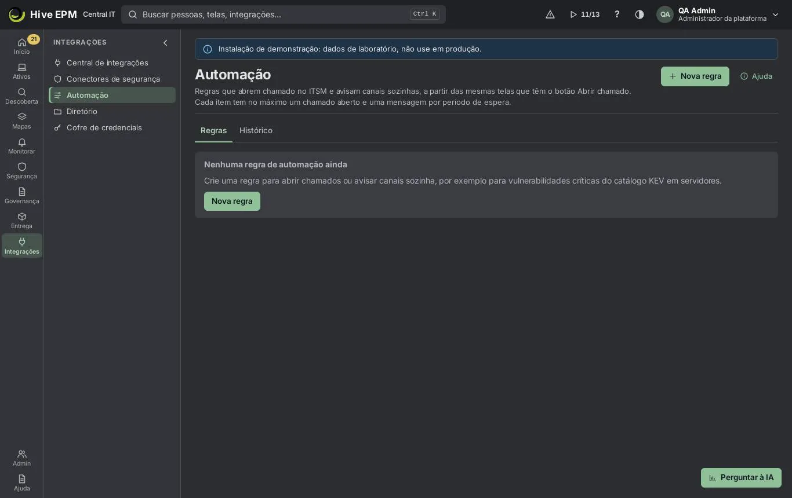Open the Ajuda link near the title
This screenshot has height=498, width=792.
[756, 76]
